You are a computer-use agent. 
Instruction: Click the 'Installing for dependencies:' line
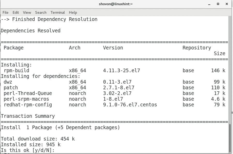pyautogui.click(x=41, y=76)
